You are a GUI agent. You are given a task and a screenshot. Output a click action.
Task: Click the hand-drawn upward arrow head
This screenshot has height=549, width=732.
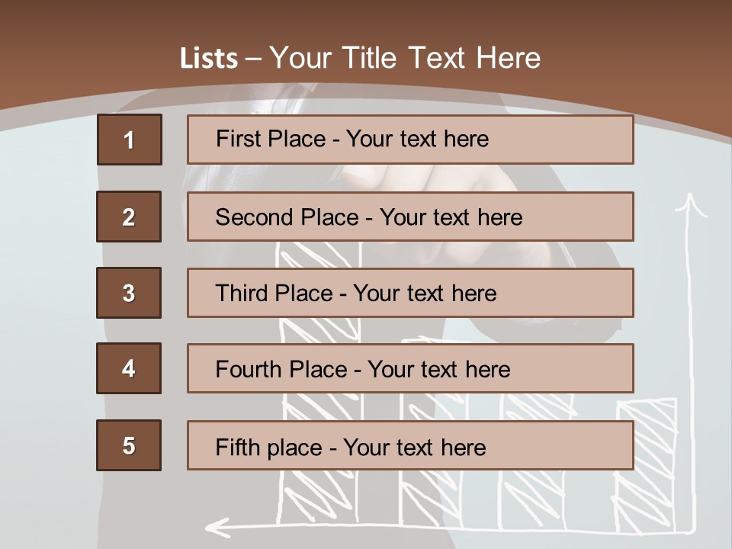pyautogui.click(x=691, y=204)
